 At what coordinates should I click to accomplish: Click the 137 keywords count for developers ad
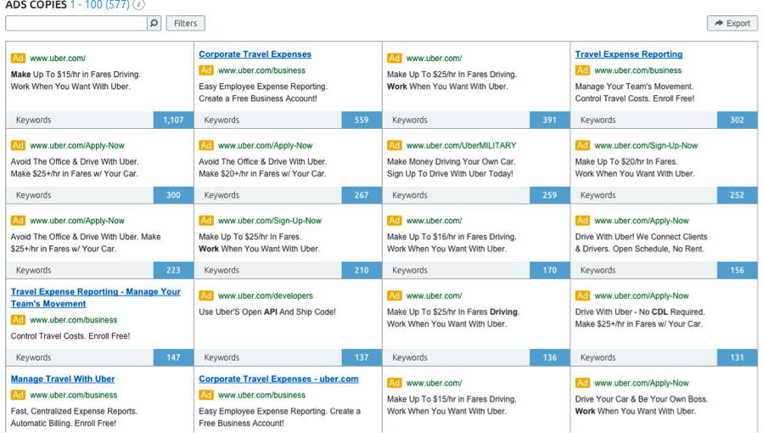coord(362,357)
